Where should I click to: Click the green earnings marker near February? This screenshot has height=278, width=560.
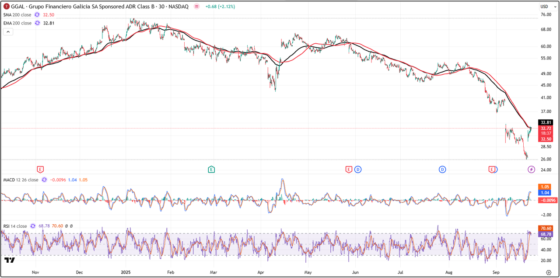click(x=211, y=169)
